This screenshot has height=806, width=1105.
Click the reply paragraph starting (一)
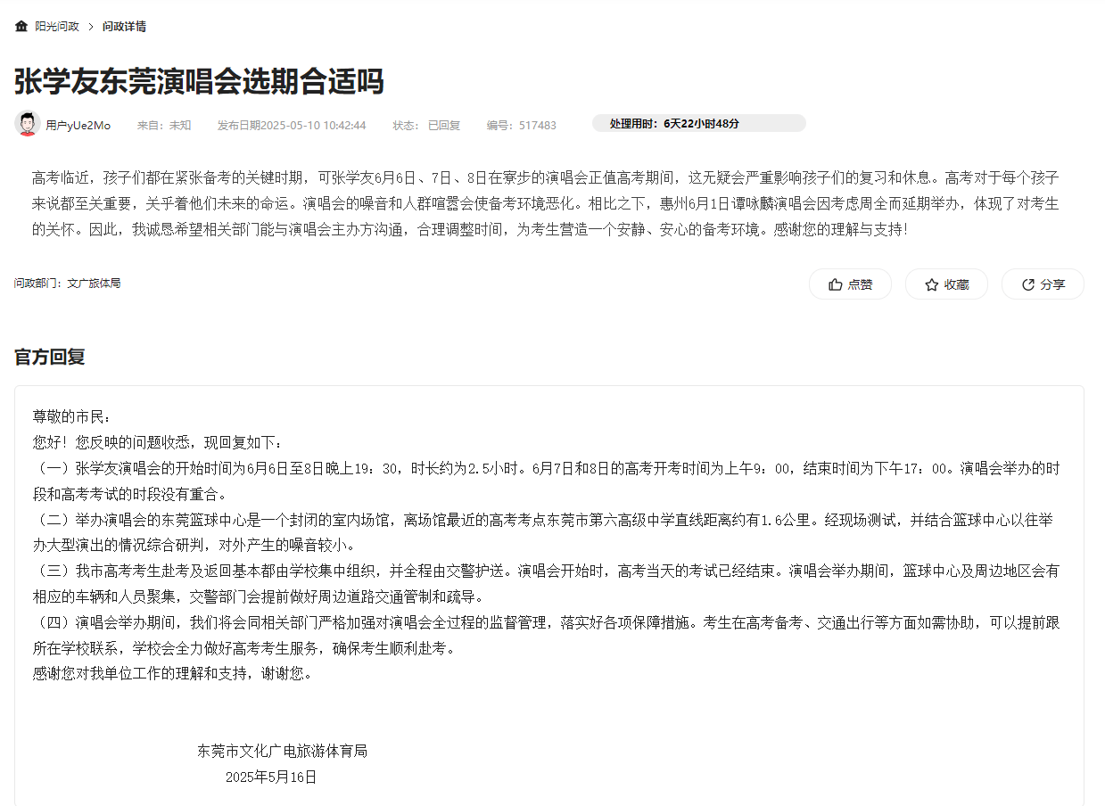[546, 481]
